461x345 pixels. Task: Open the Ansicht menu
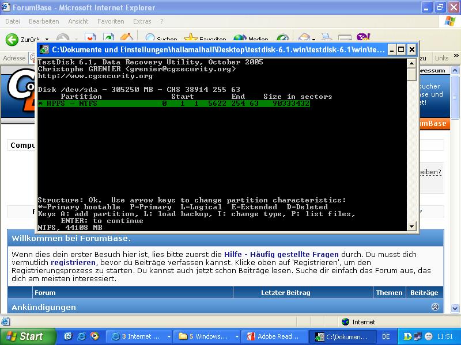pos(78,21)
